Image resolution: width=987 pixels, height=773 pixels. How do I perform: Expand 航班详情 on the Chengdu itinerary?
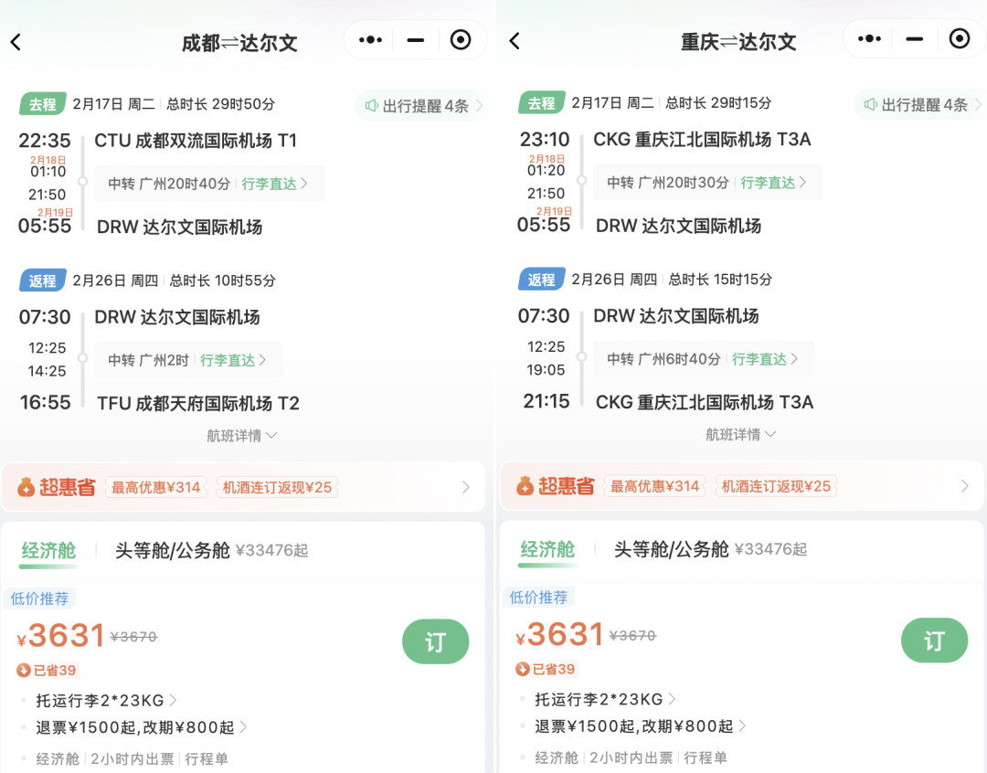pyautogui.click(x=242, y=435)
